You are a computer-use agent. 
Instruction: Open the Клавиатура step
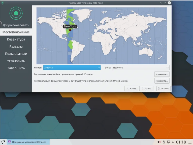click(x=16, y=39)
